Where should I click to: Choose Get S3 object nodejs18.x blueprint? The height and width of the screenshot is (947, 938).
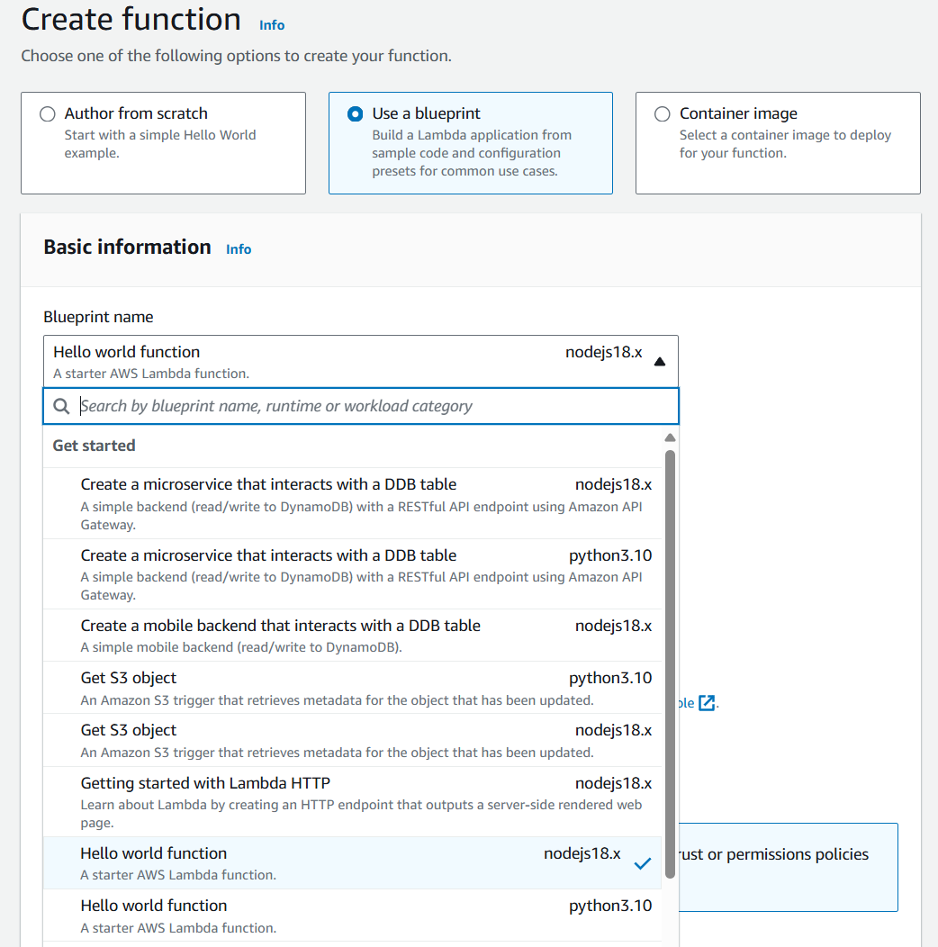352,741
